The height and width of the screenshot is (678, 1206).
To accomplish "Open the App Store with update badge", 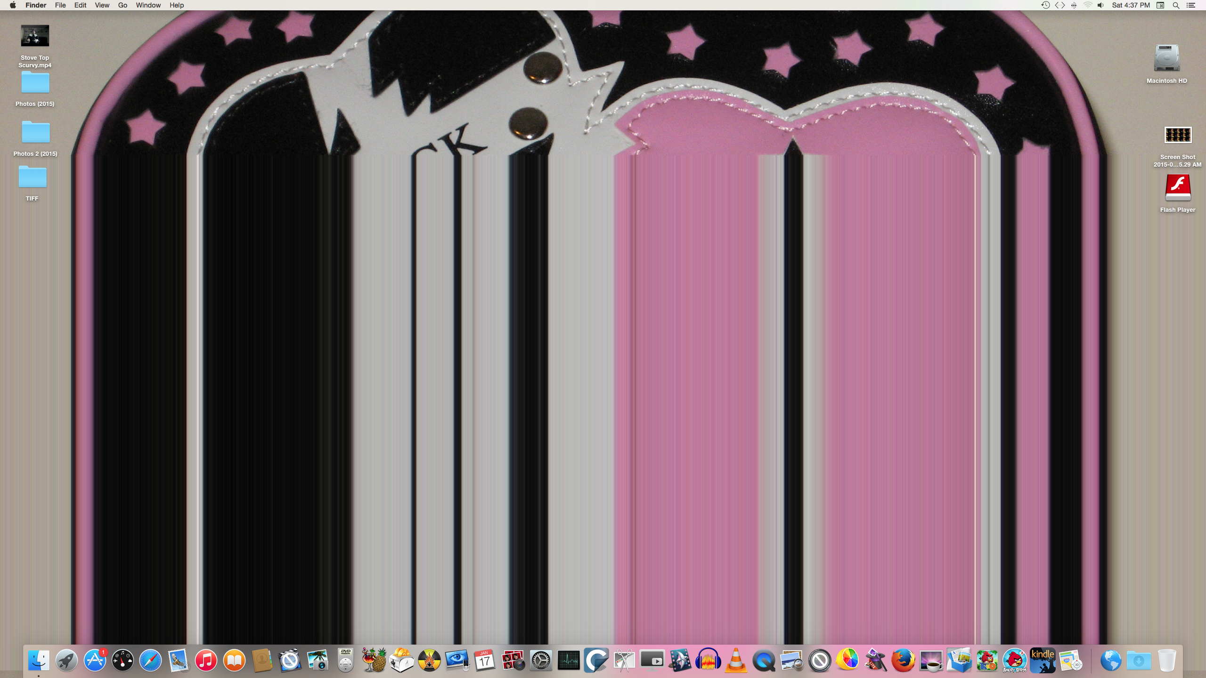I will point(95,660).
